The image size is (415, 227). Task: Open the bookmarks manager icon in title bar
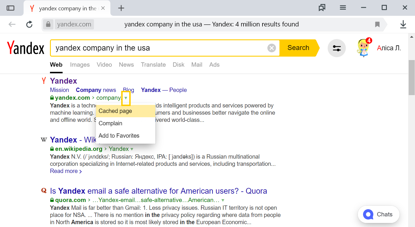tap(322, 8)
